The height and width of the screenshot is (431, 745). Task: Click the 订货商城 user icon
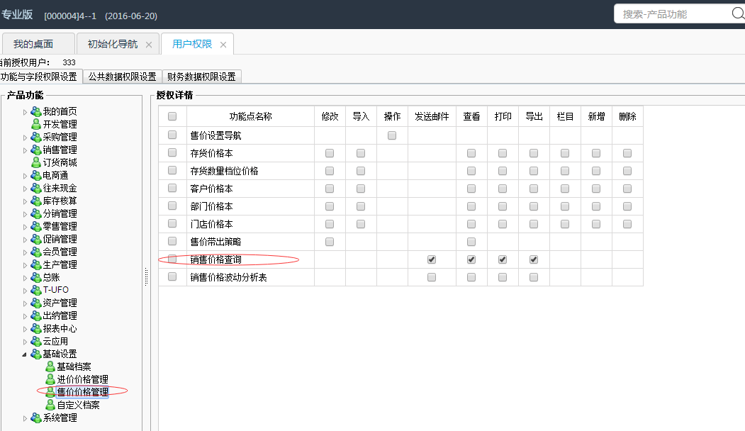(x=35, y=162)
